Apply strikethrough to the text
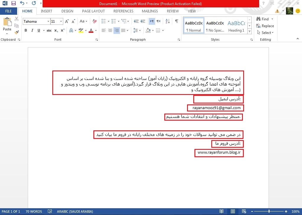 pyautogui.click(x=49, y=30)
